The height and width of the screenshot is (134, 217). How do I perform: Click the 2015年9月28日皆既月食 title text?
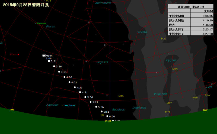[26, 5]
